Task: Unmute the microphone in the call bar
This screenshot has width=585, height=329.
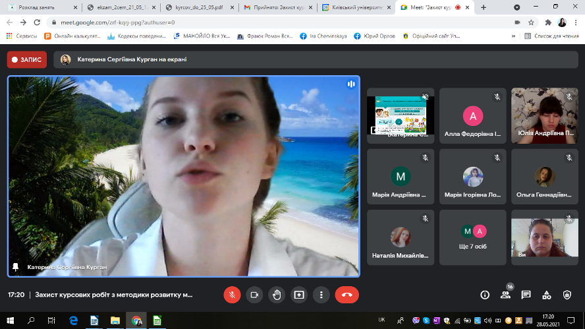Action: click(232, 295)
